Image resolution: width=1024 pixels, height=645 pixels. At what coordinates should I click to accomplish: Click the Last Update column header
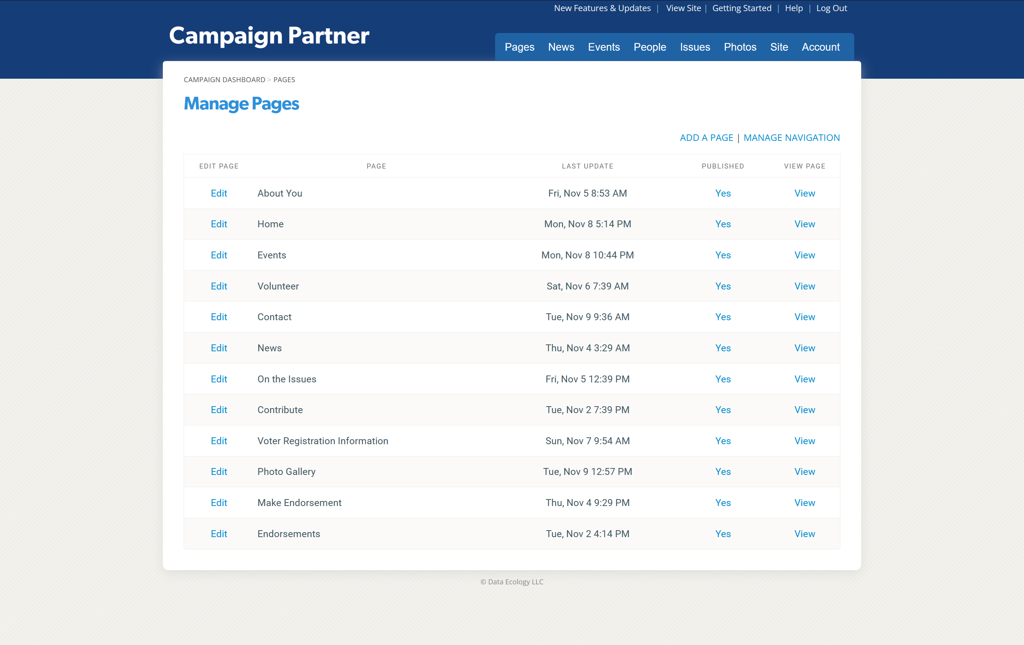587,166
